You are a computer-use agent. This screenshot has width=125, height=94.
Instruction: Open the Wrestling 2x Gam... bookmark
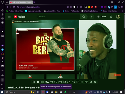[89, 11]
